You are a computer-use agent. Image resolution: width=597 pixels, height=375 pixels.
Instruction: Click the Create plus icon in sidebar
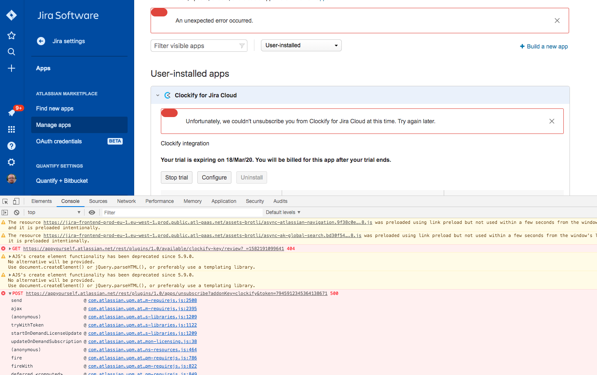(11, 68)
